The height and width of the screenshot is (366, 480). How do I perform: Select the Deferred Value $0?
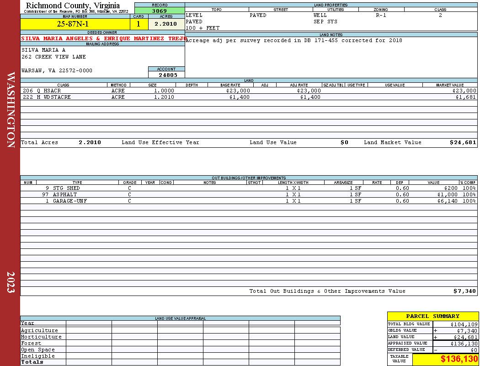(x=474, y=350)
